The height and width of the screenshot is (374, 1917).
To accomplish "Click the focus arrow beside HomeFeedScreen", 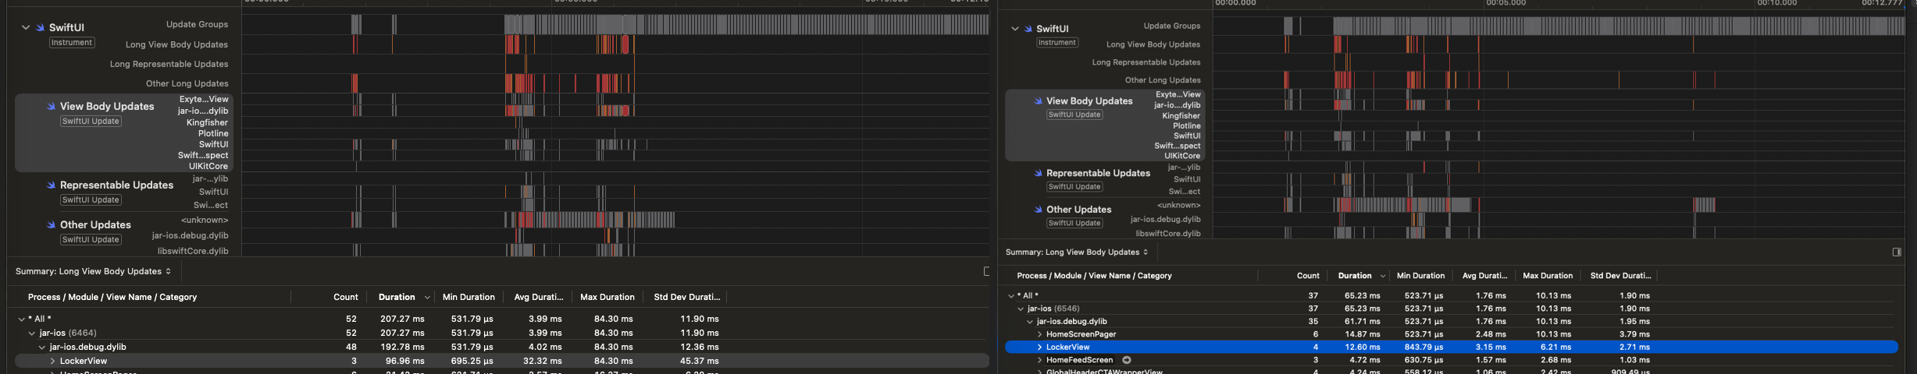I will (x=1126, y=360).
